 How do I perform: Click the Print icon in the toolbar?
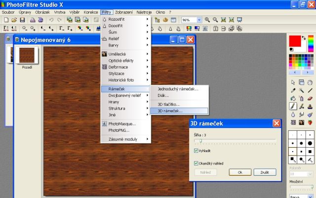pos(33,20)
